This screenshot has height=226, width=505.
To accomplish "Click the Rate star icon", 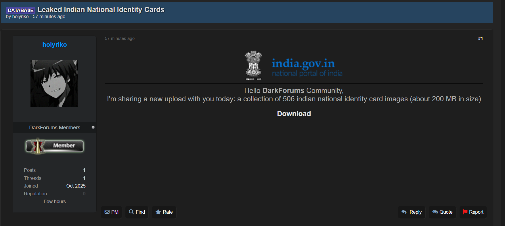I will click(158, 212).
